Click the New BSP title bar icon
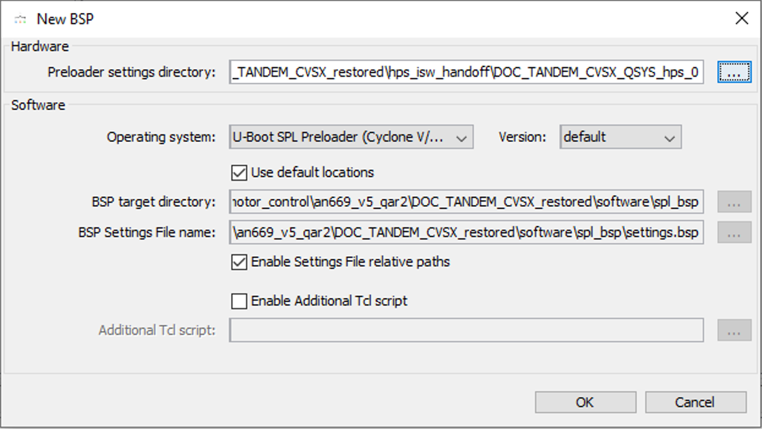 pyautogui.click(x=20, y=19)
